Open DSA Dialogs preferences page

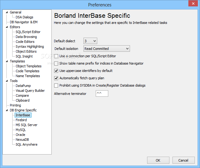pyautogui.click(x=24, y=17)
